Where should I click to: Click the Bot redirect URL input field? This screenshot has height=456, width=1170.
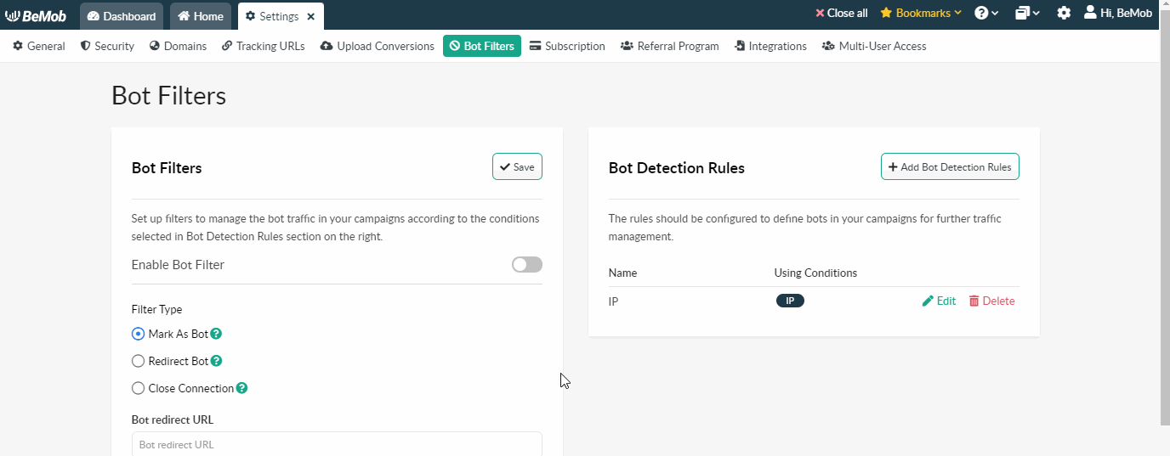337,444
